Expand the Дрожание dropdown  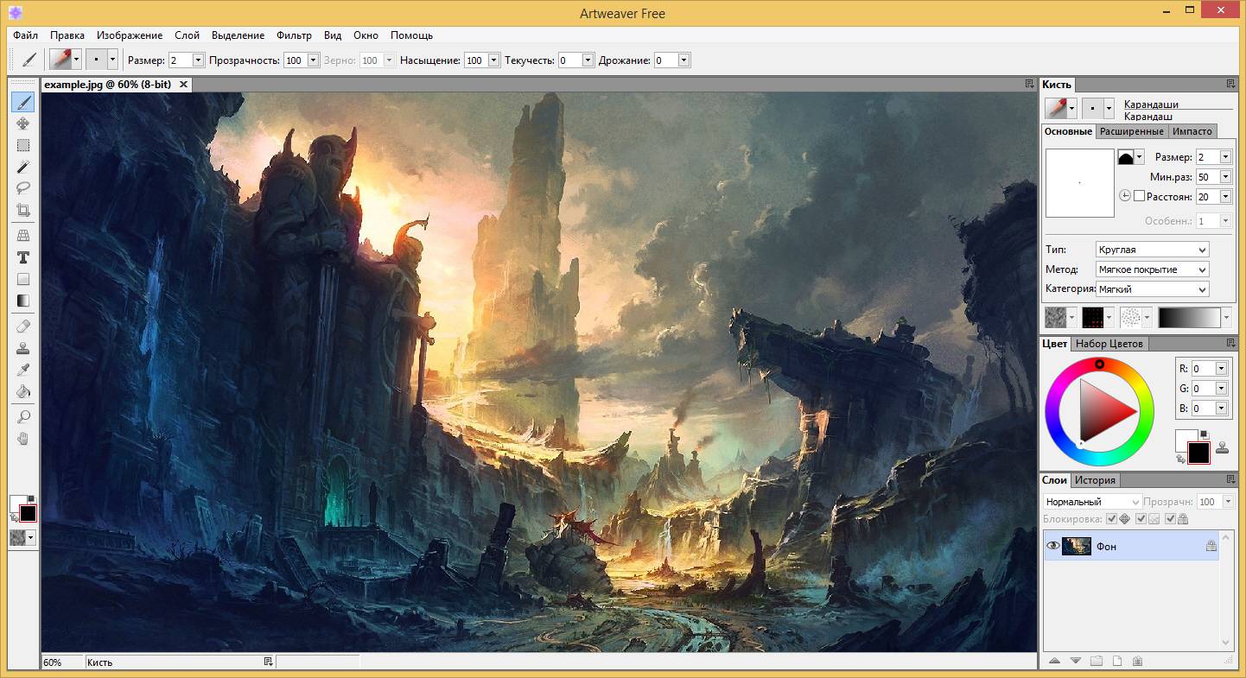coord(684,60)
